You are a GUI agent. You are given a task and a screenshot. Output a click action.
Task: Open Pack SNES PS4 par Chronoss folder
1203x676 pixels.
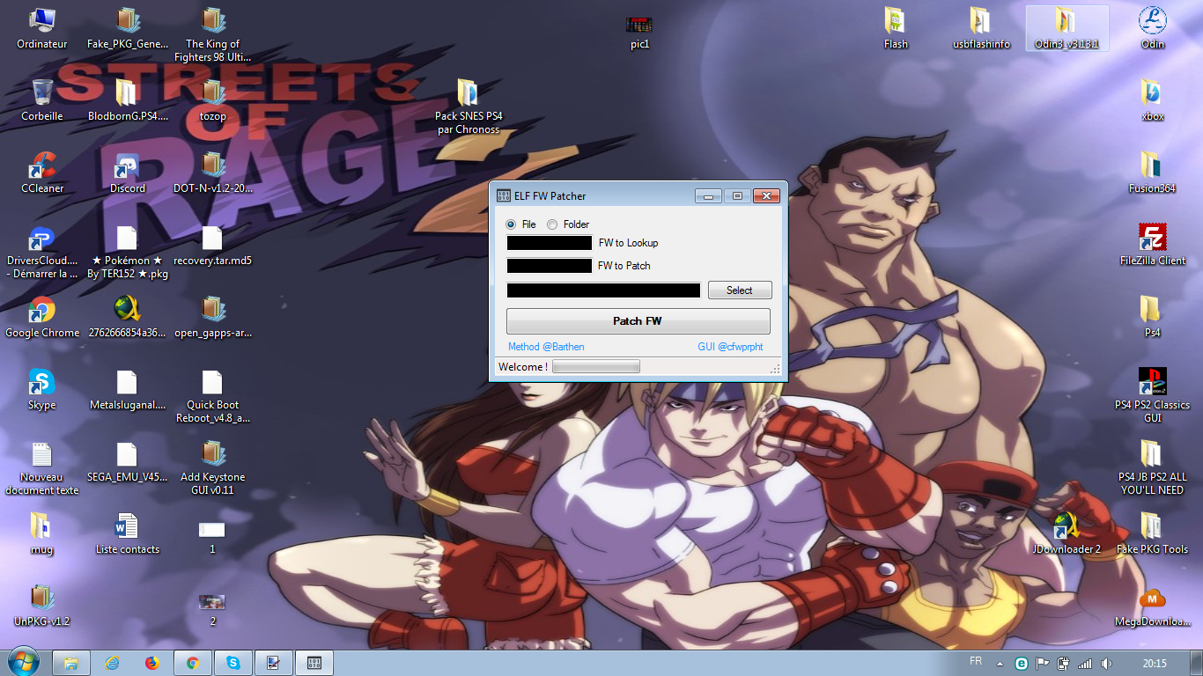coord(467,108)
